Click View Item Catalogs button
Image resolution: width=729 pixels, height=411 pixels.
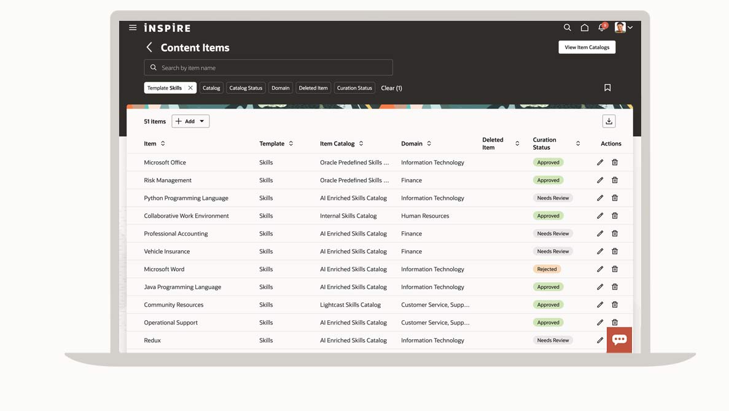587,47
